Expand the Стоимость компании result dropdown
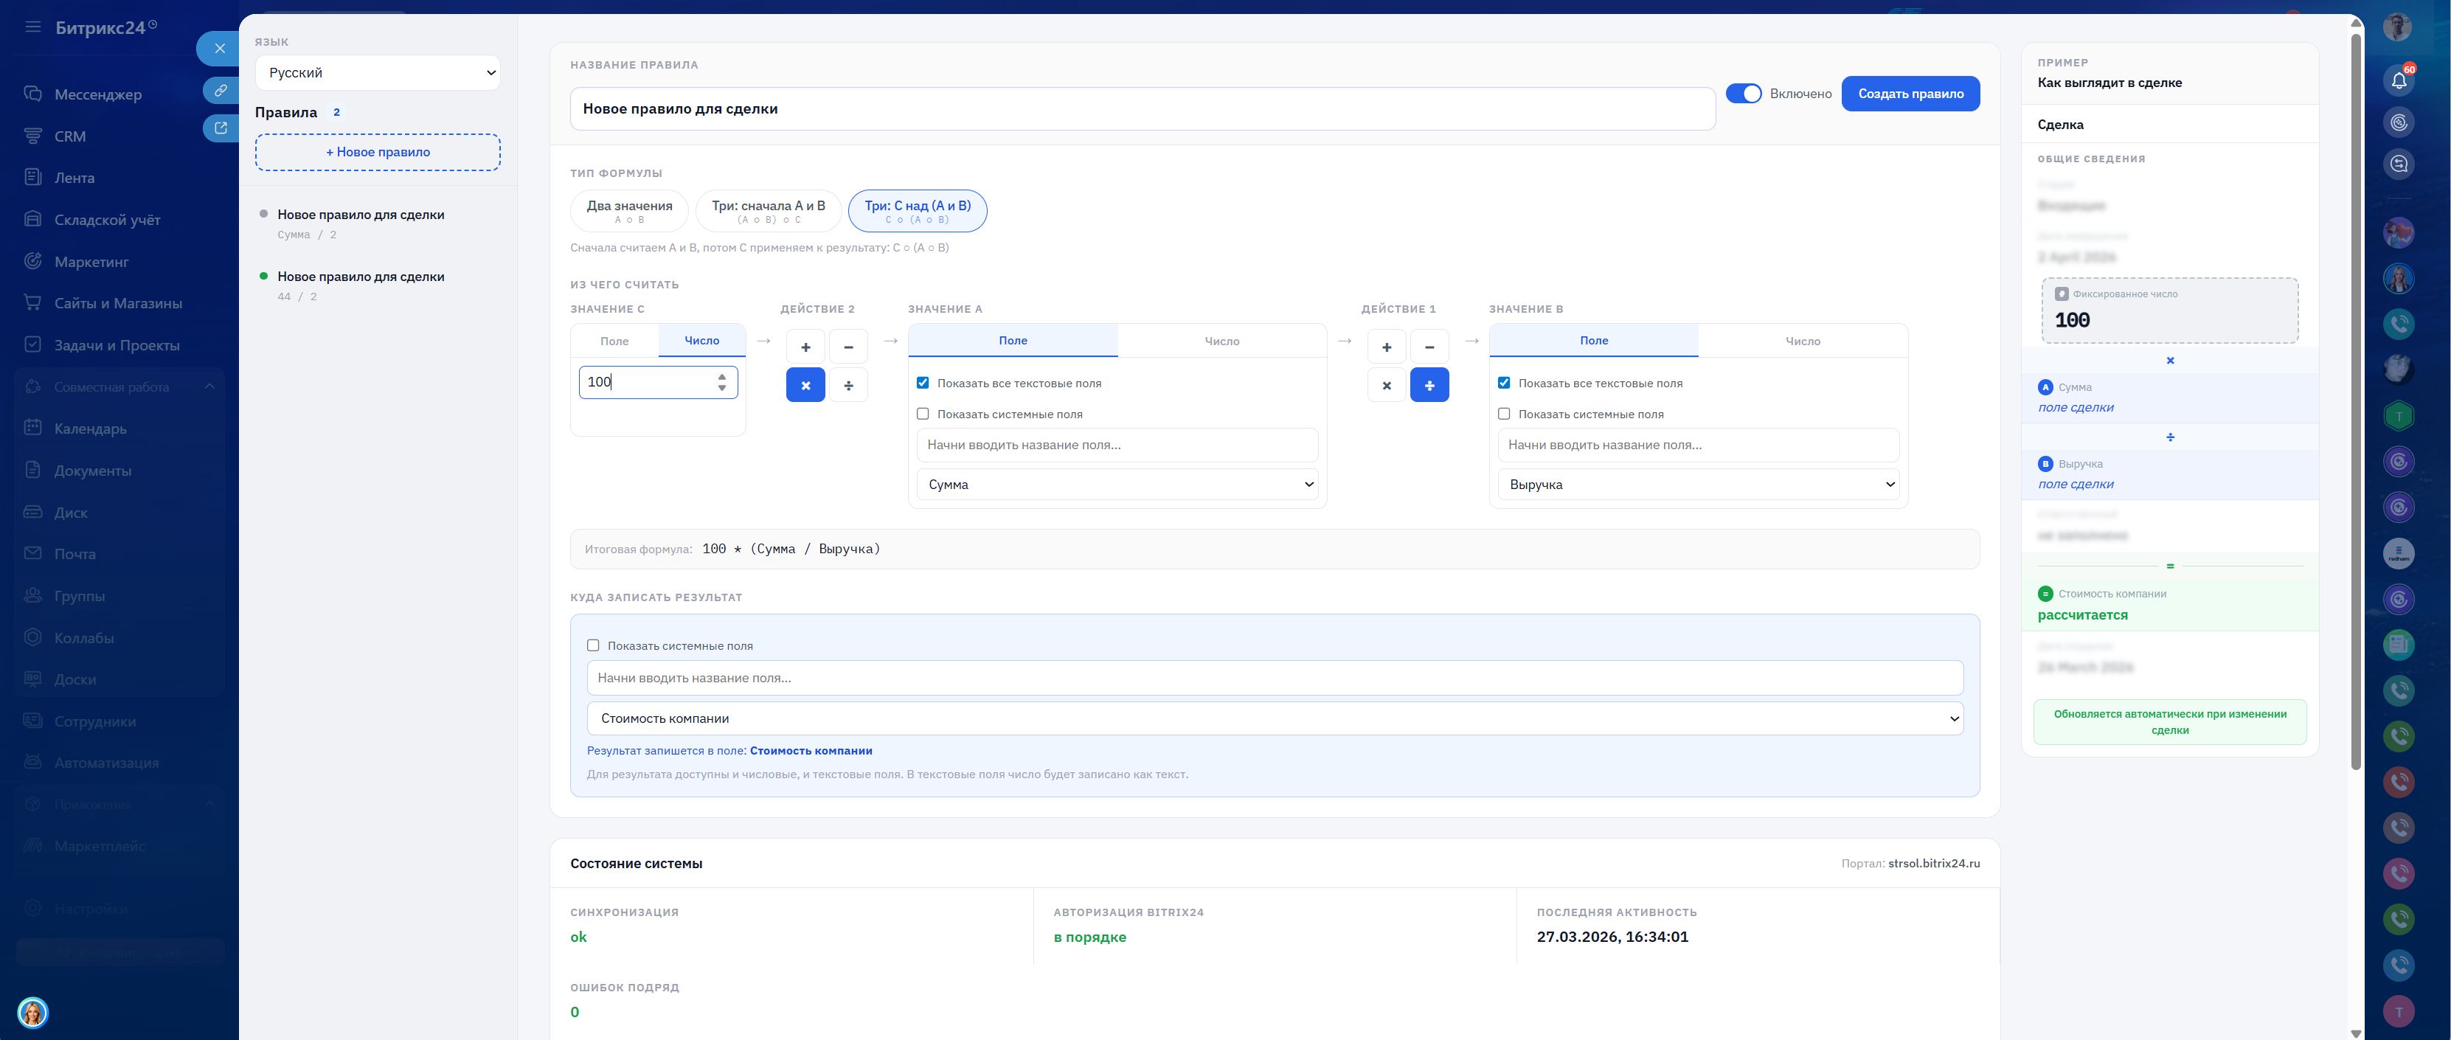Viewport: 2451px width, 1040px height. pos(1274,718)
